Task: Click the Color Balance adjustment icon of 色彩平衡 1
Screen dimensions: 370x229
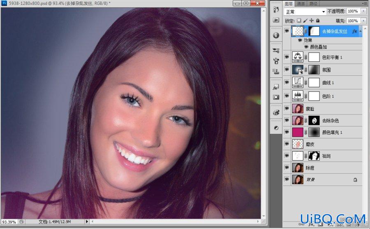Action: tap(298, 57)
